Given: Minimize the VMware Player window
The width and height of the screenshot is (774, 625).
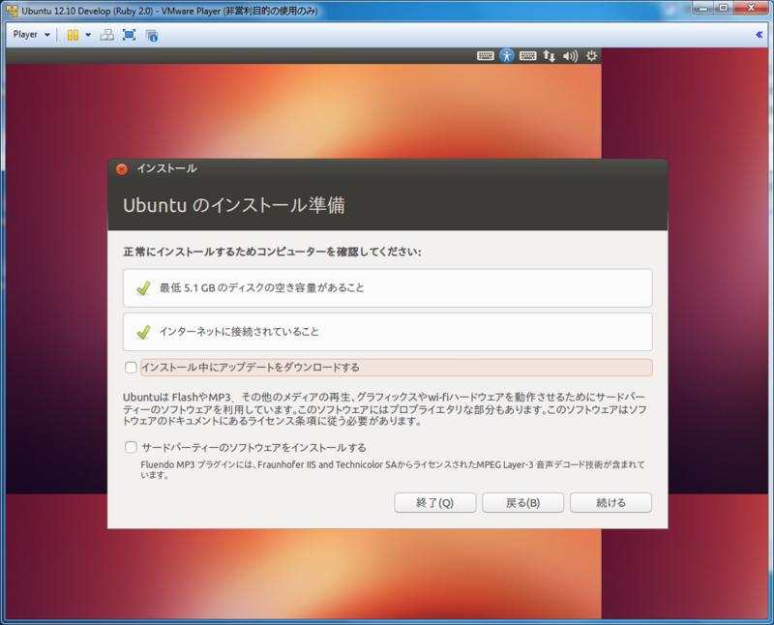Looking at the screenshot, I should [703, 8].
